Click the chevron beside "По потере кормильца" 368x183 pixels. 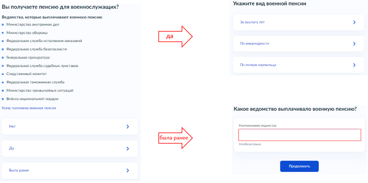click(x=354, y=65)
